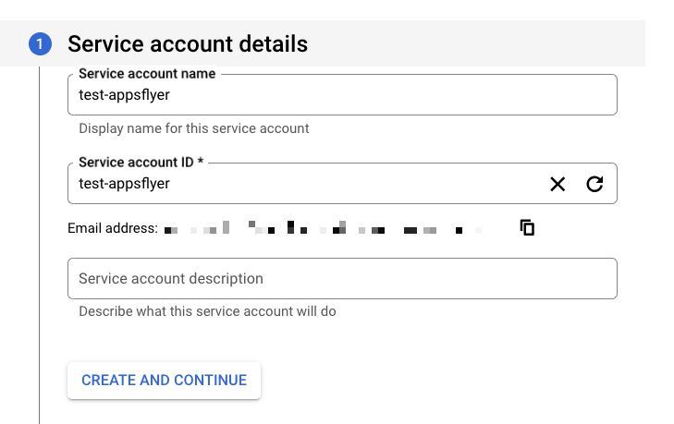Image resolution: width=674 pixels, height=424 pixels.
Task: Place cursor on 'test-appsflyer' in name field
Action: (124, 95)
